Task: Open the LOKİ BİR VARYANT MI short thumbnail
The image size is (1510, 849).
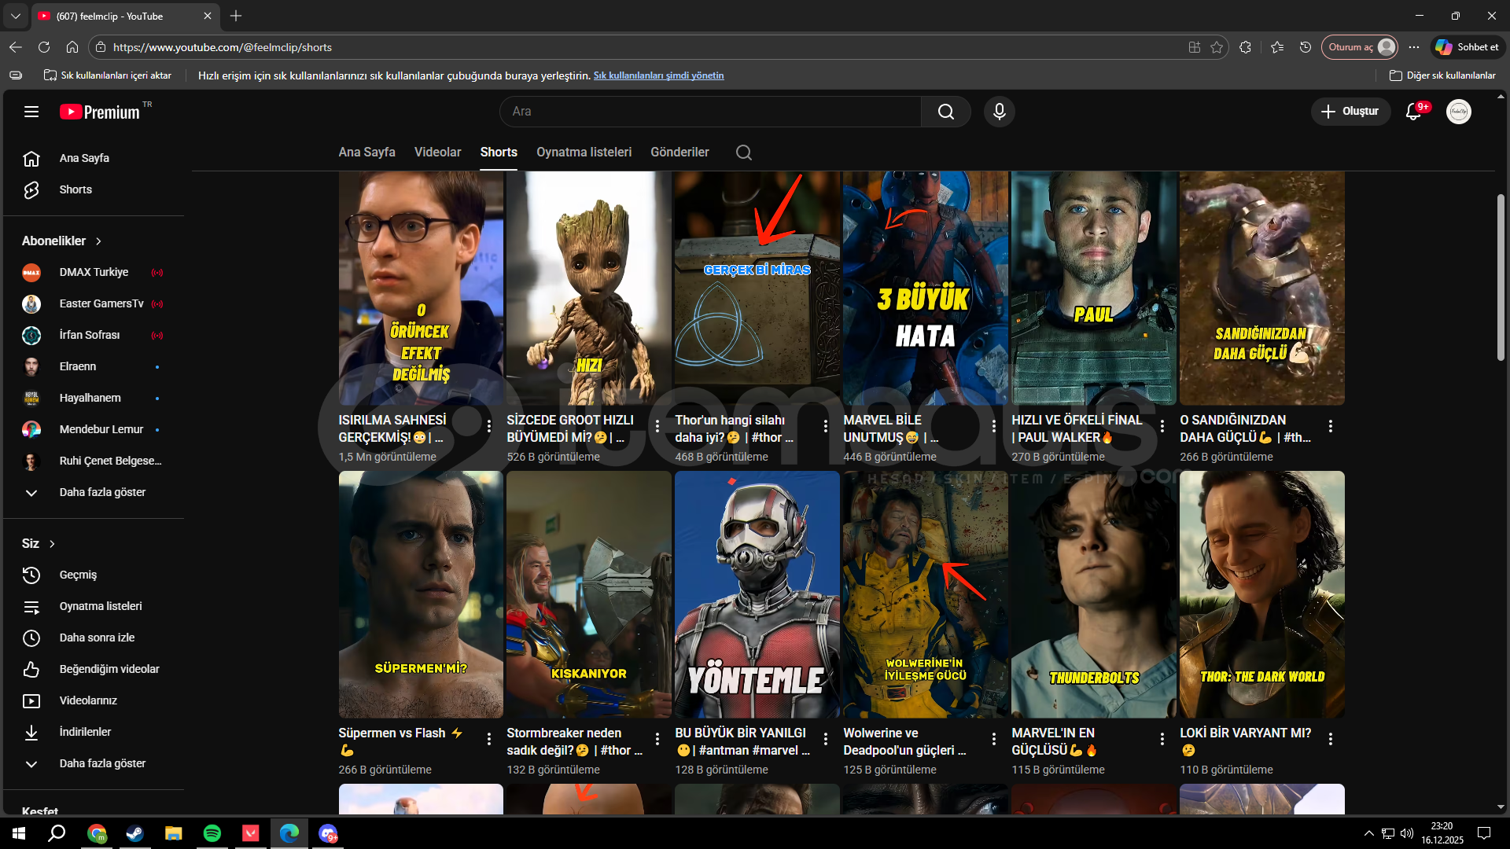Action: pyautogui.click(x=1261, y=594)
